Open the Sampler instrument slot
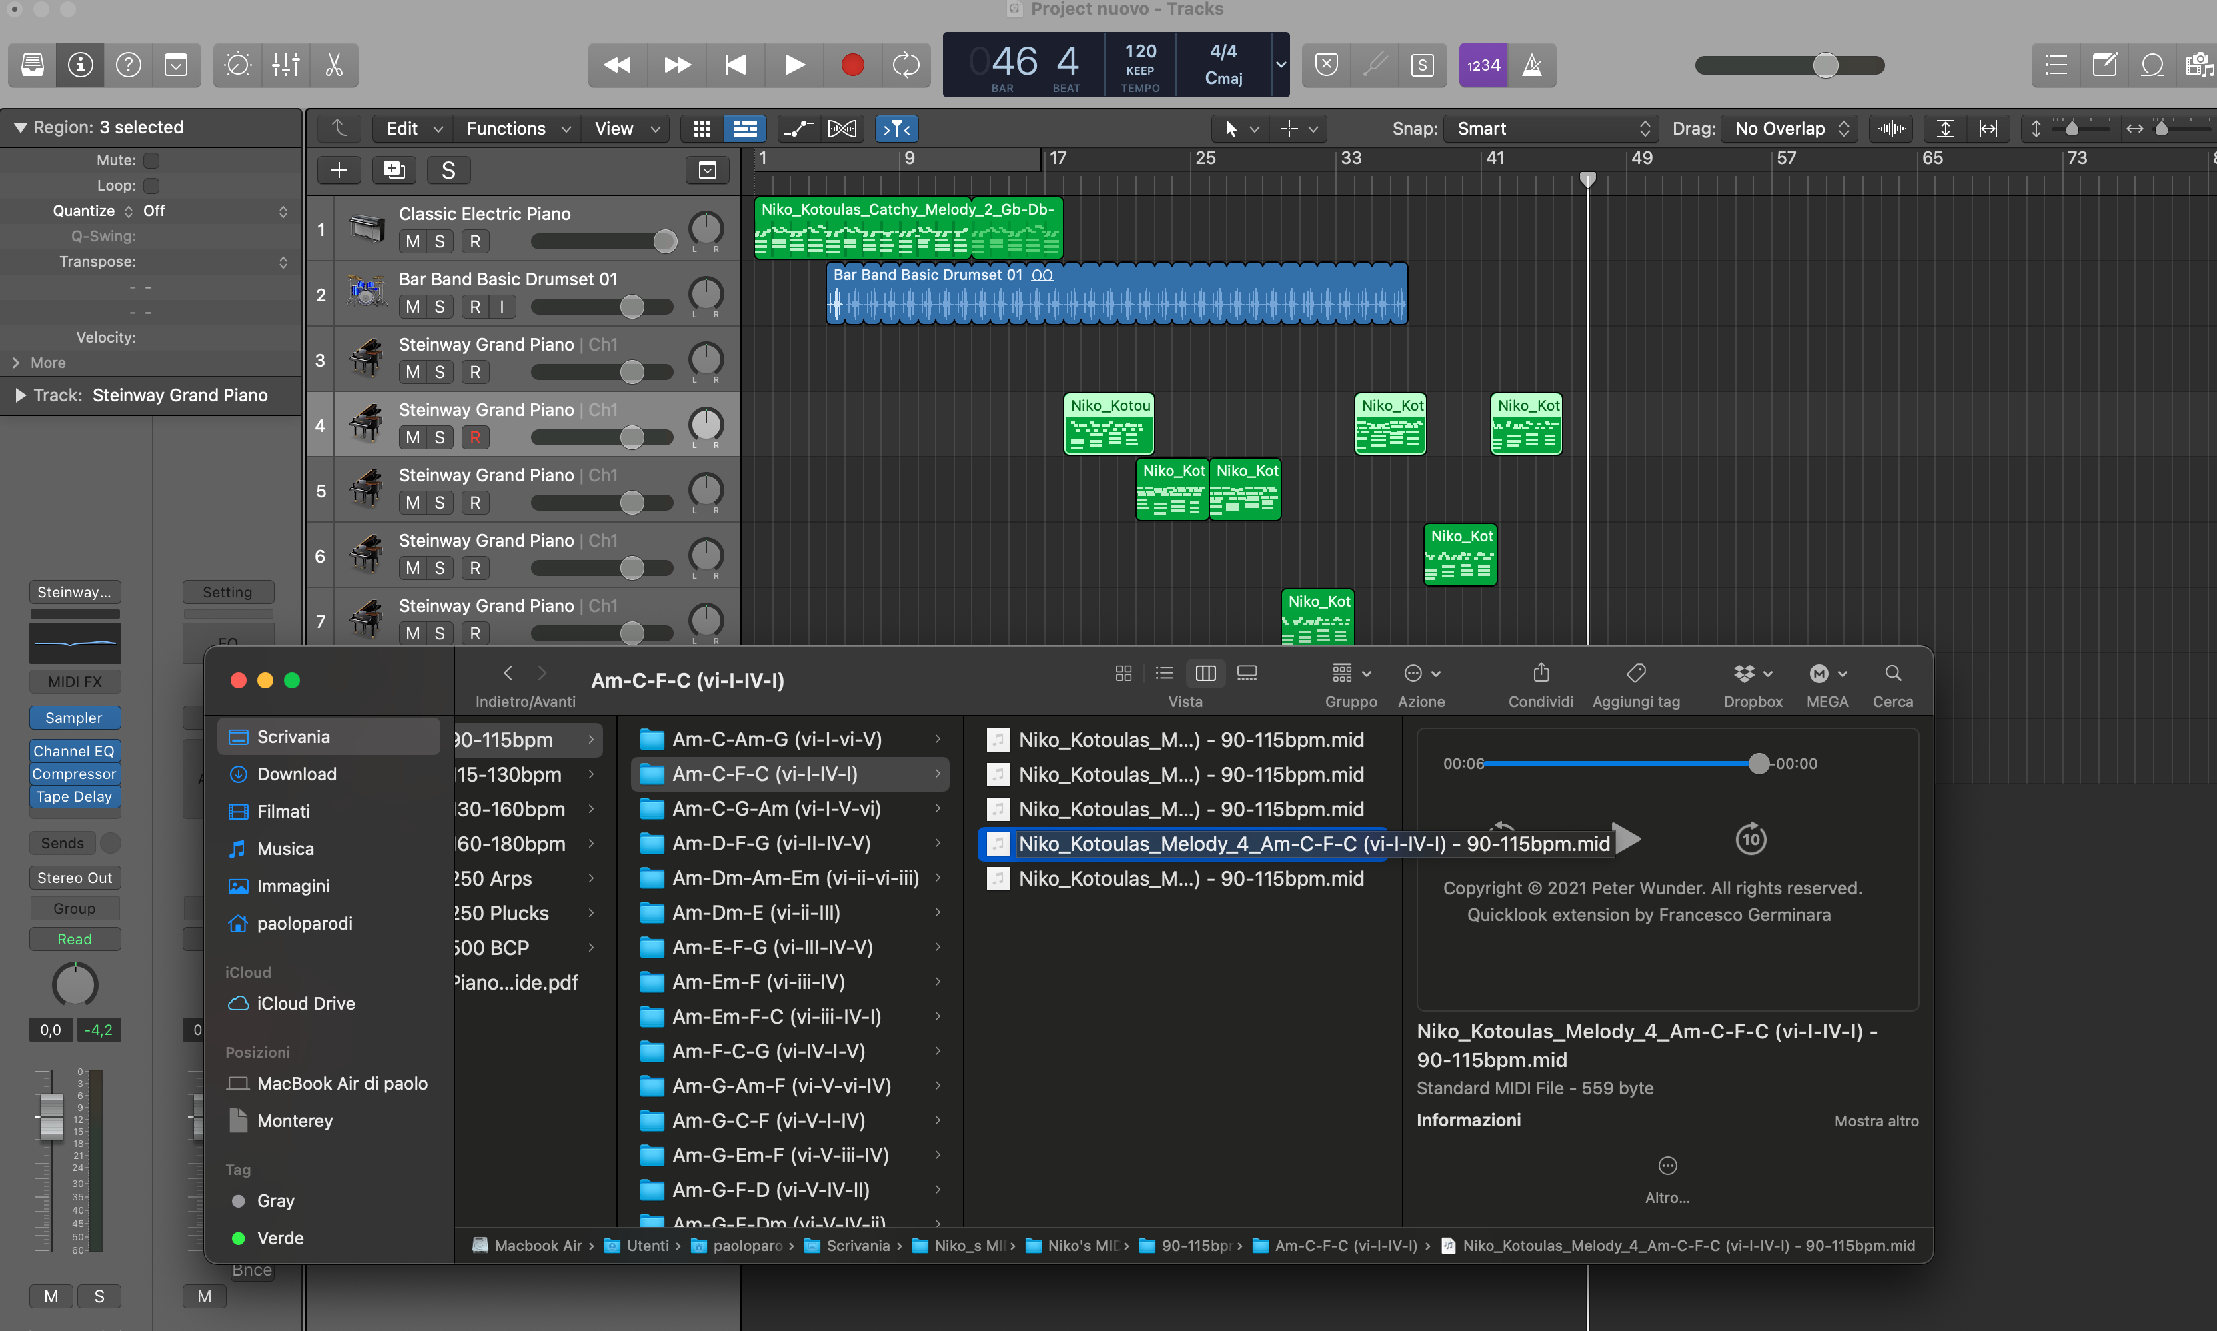Screen dimensions: 2217x1331 click(75, 718)
